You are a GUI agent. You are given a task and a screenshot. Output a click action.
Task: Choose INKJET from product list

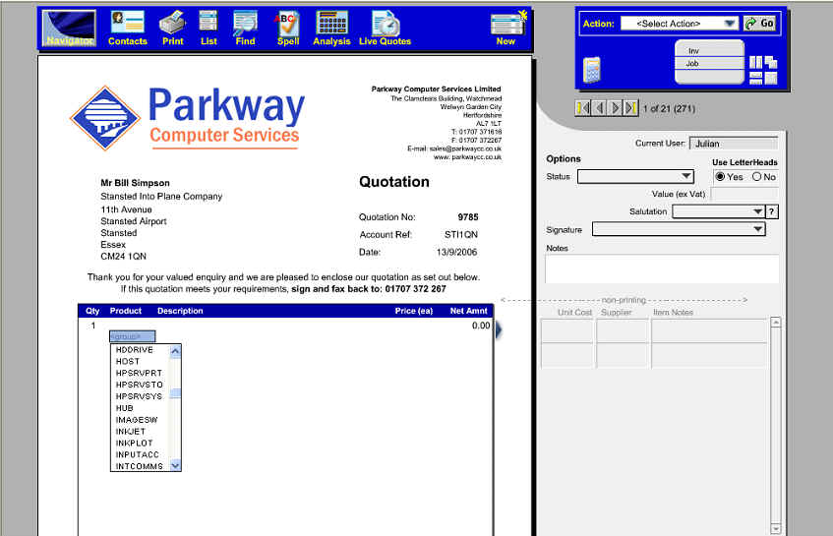point(131,432)
